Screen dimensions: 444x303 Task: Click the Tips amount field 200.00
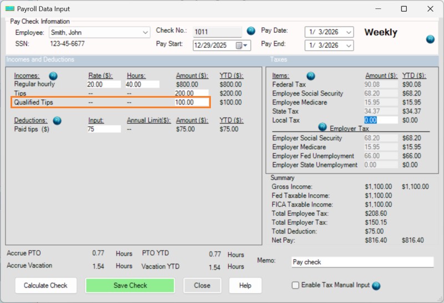click(191, 93)
